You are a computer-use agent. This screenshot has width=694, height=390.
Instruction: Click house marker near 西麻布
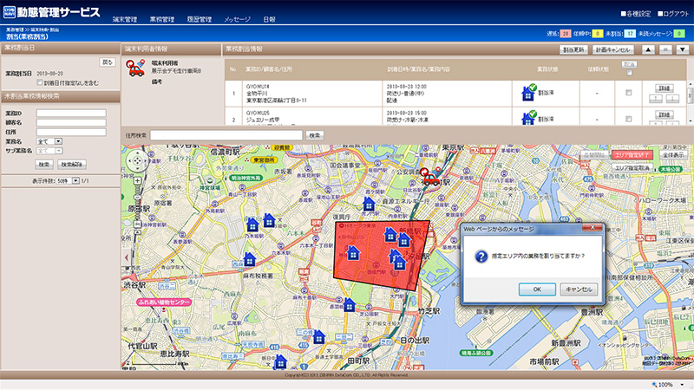click(250, 258)
